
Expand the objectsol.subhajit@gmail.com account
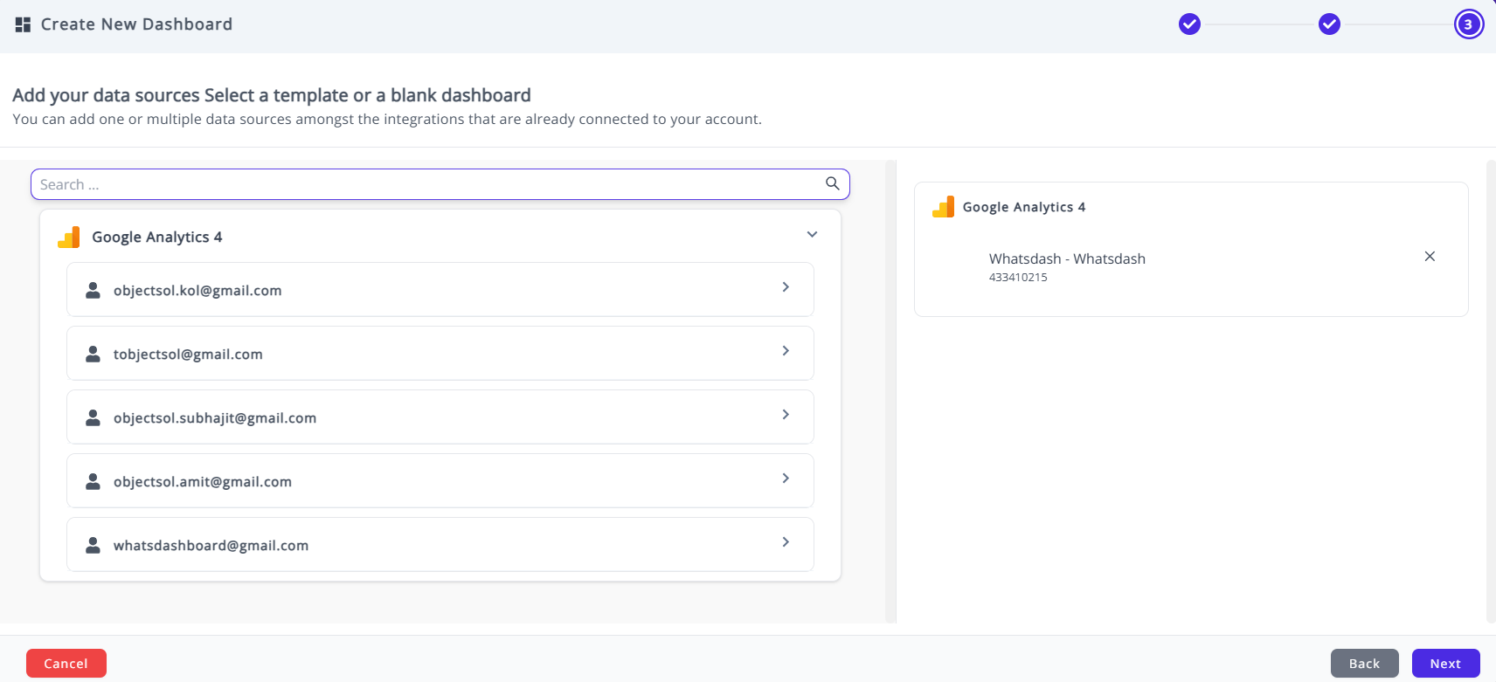786,415
